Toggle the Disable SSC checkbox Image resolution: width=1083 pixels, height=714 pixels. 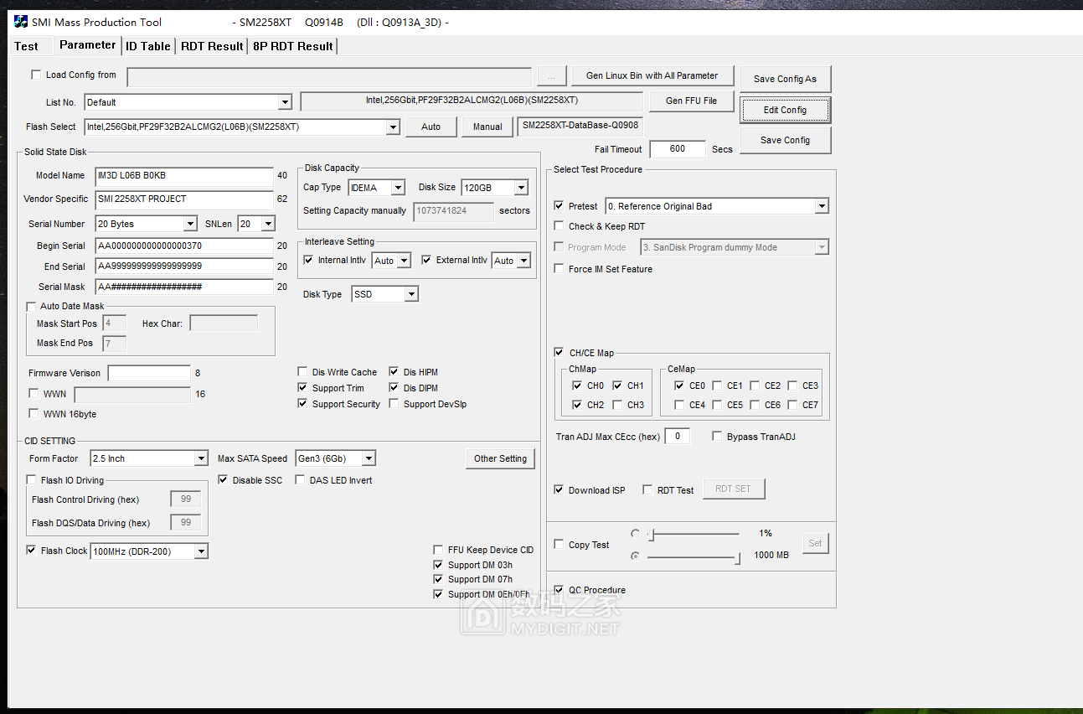pos(224,480)
